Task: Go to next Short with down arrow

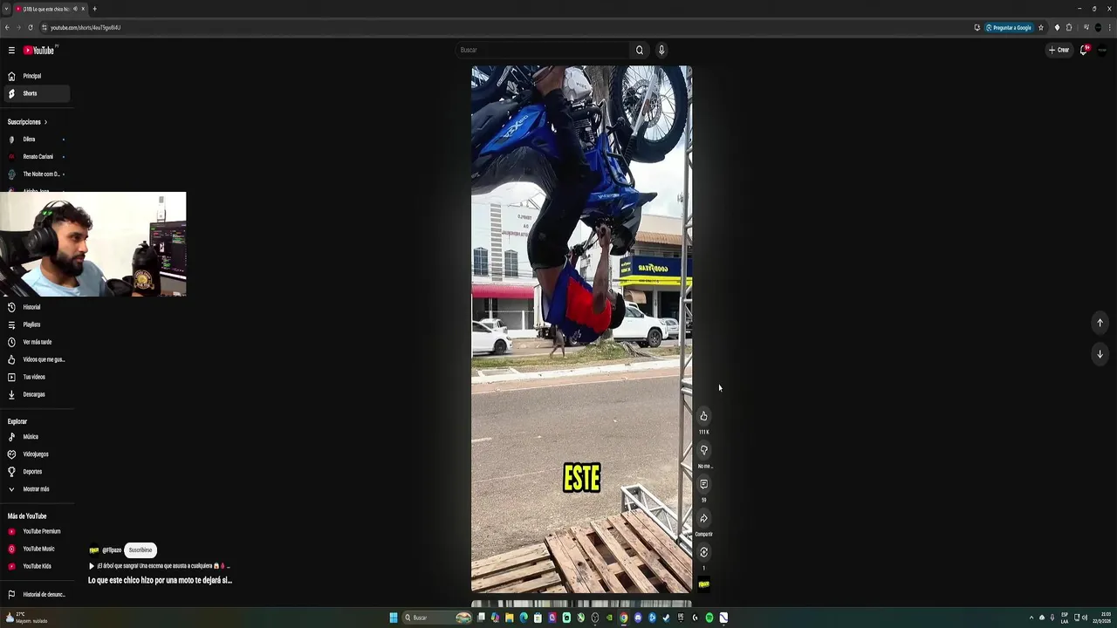Action: coord(1100,354)
